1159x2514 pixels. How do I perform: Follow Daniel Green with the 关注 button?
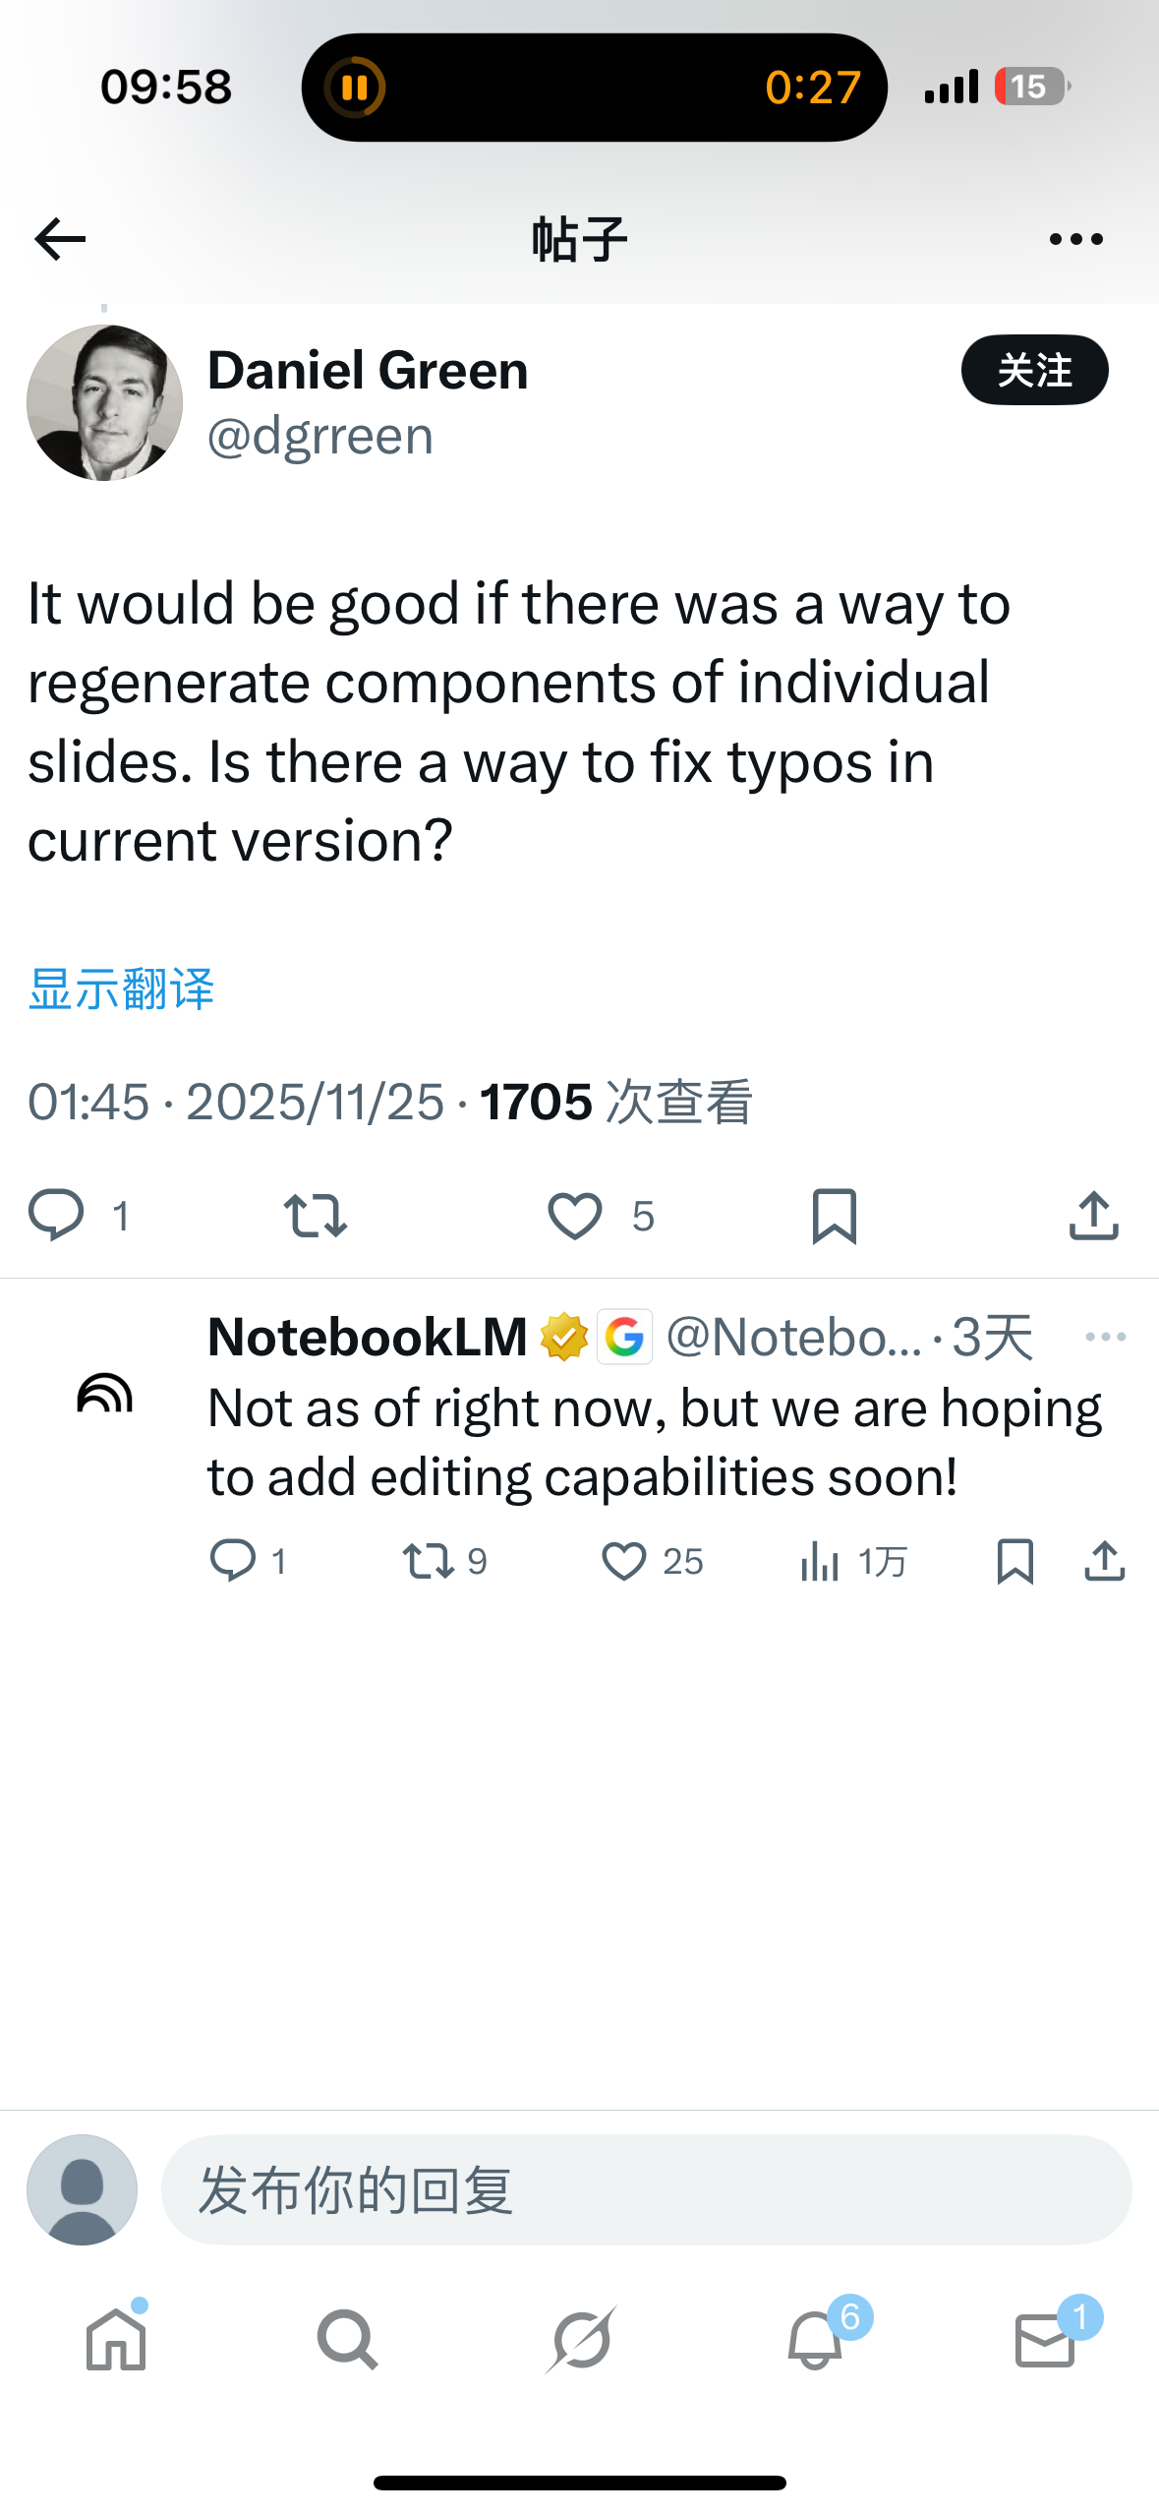(1034, 371)
